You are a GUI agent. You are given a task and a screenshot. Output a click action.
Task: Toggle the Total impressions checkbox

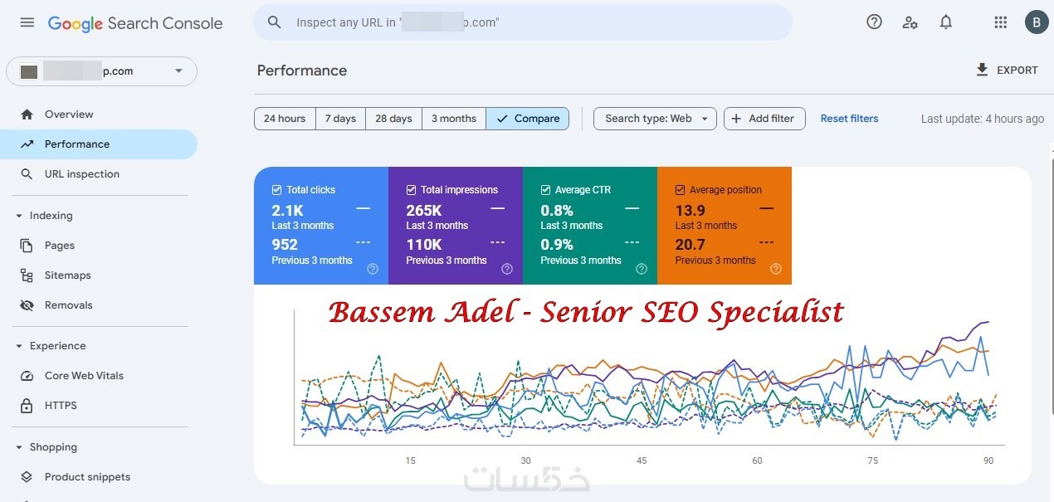[412, 190]
